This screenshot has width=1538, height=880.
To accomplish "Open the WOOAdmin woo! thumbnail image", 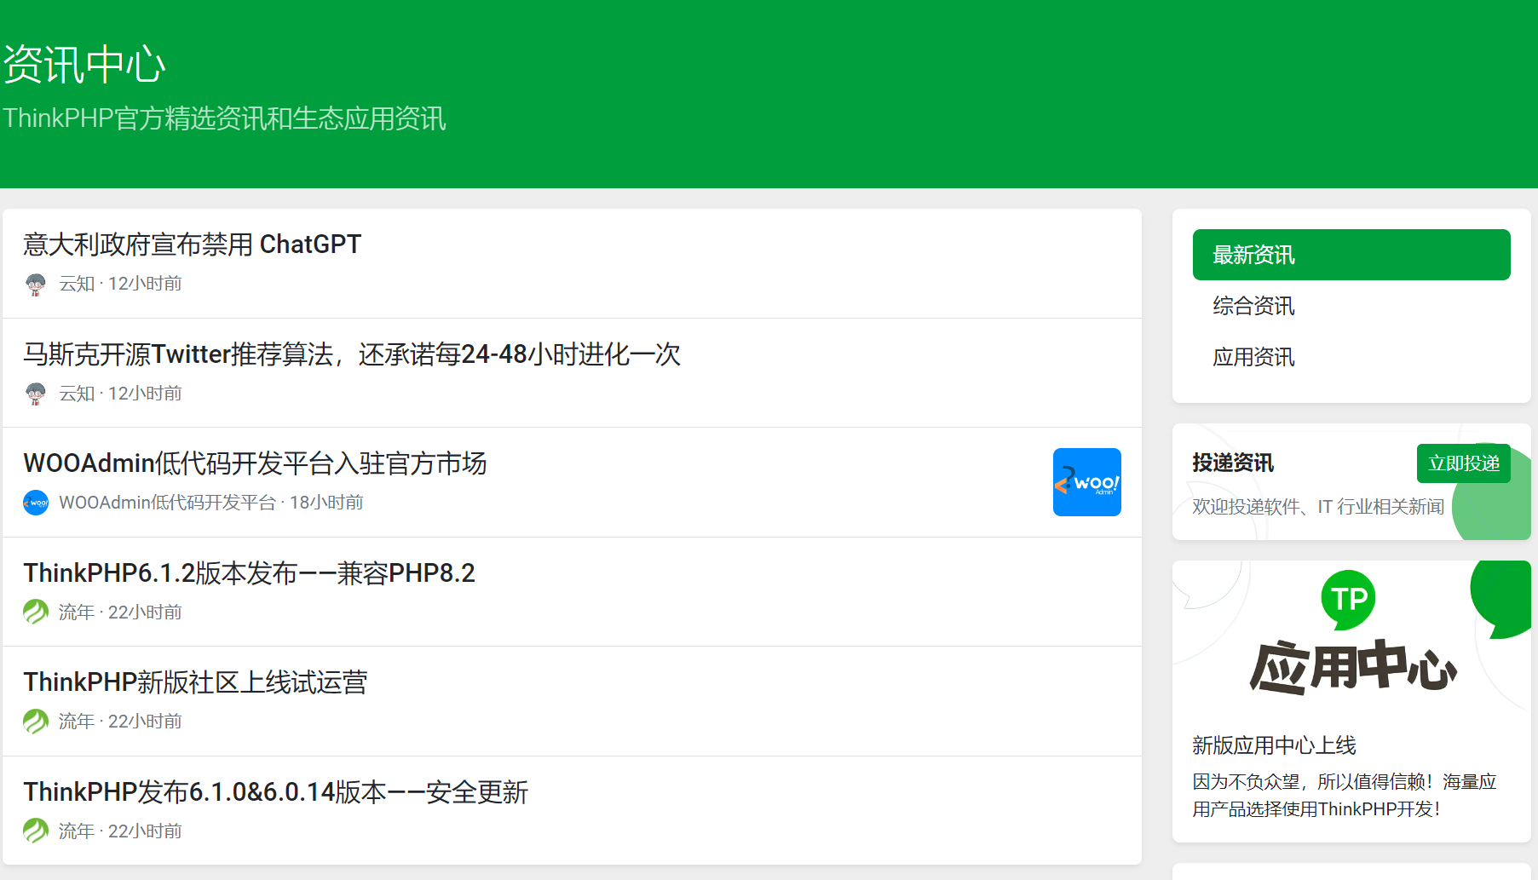I will click(x=1087, y=482).
